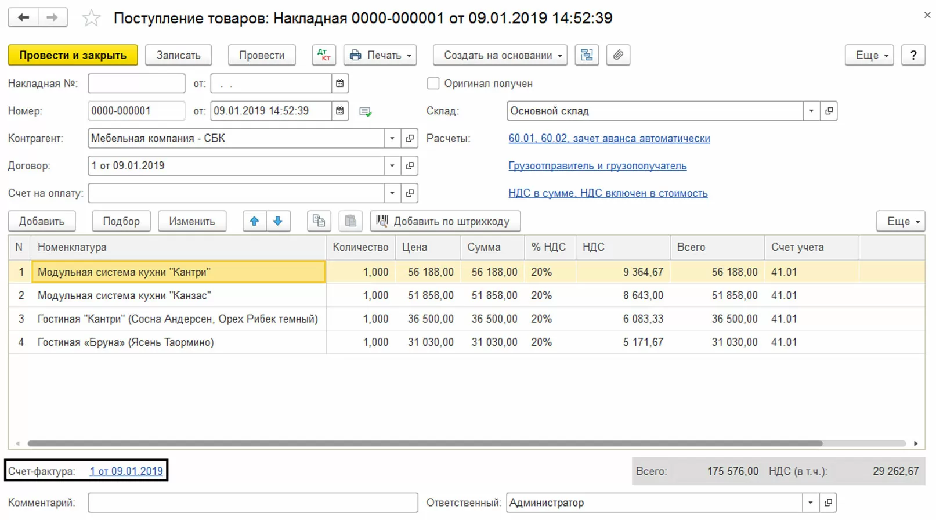
Task: Expand the Склад dropdown list
Action: click(x=811, y=111)
